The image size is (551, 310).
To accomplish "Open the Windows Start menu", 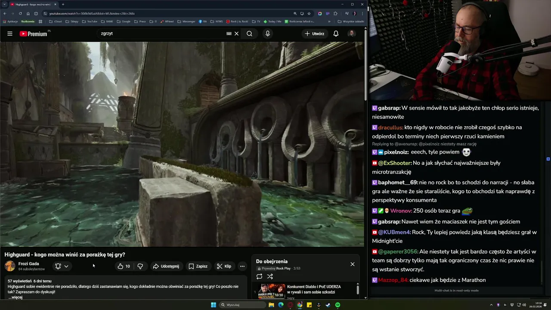I will pyautogui.click(x=214, y=305).
